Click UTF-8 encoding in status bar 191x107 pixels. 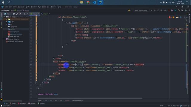tap(170, 106)
